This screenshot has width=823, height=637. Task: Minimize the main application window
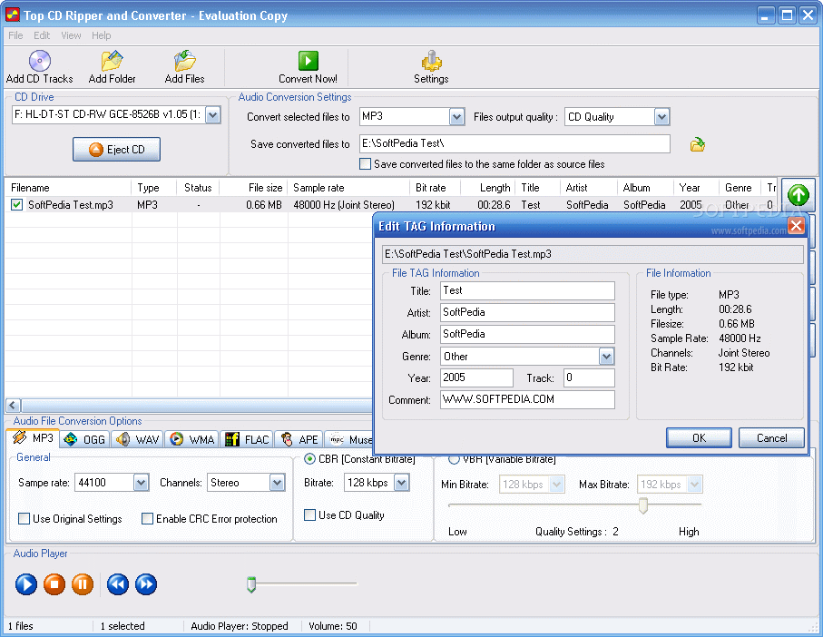pos(766,15)
